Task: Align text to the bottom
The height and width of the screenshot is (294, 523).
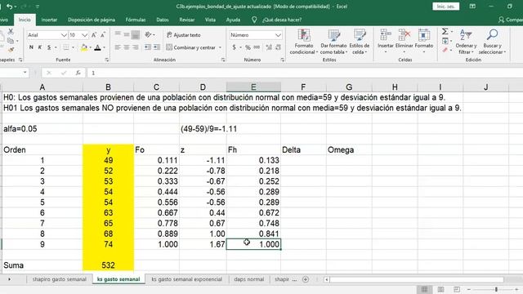Action: tap(135, 34)
